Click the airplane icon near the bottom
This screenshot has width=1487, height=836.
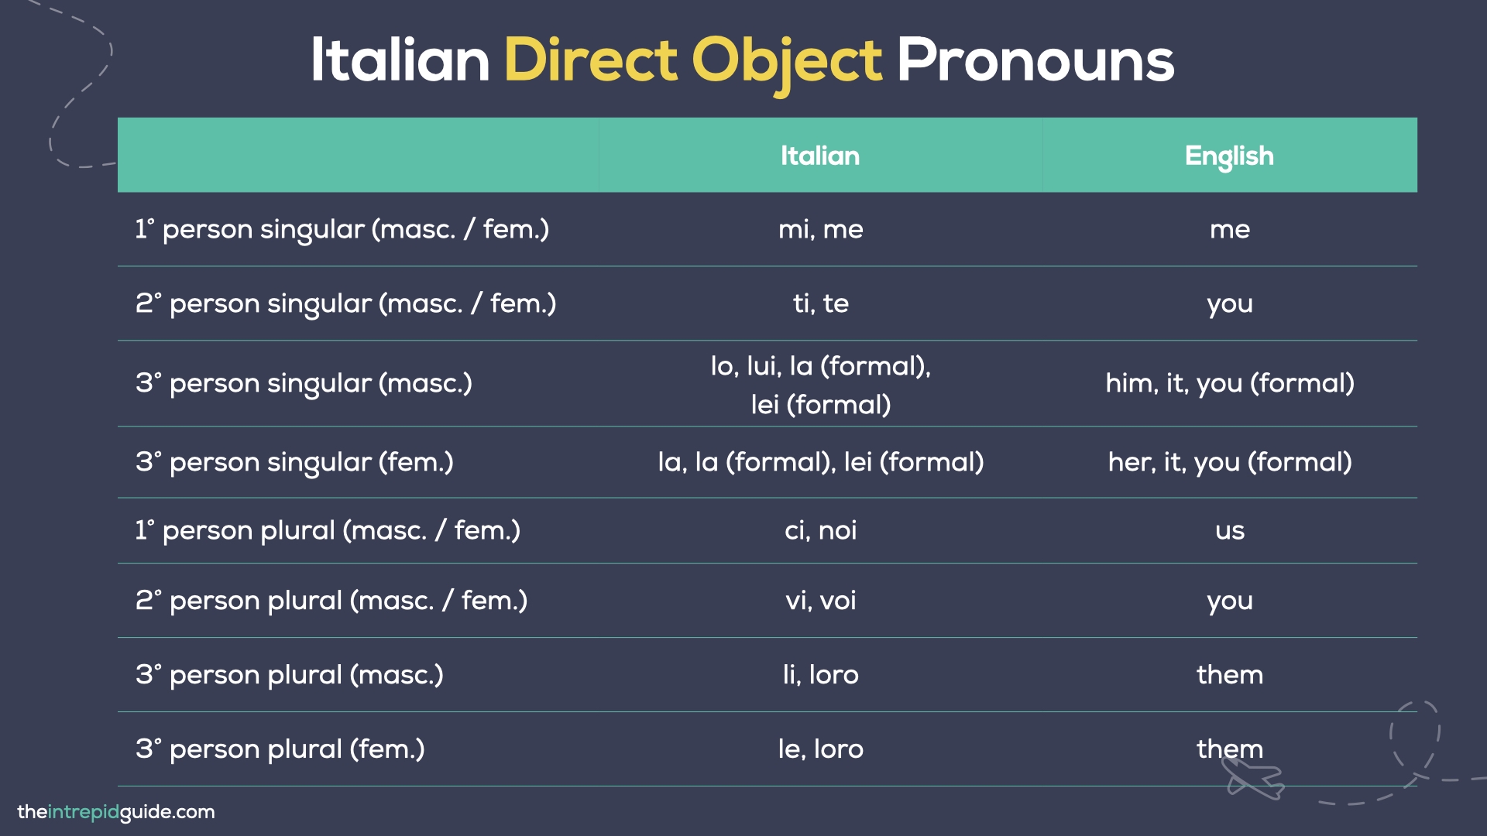(1253, 778)
